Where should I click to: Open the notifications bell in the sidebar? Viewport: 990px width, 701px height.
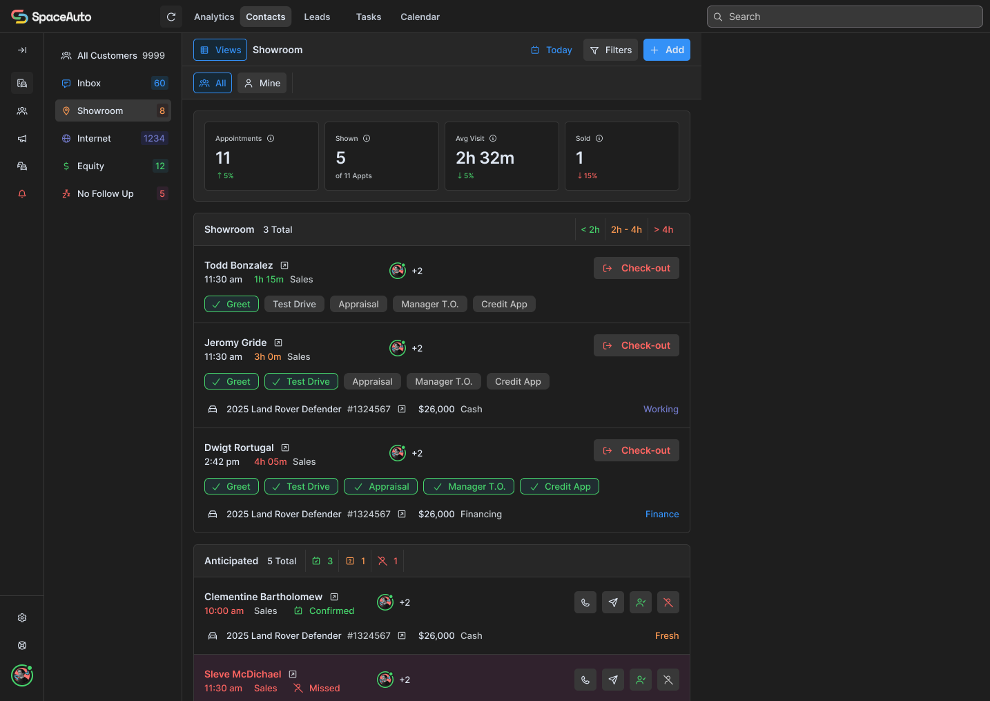[22, 193]
